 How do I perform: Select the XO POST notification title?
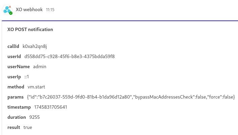click(x=30, y=29)
